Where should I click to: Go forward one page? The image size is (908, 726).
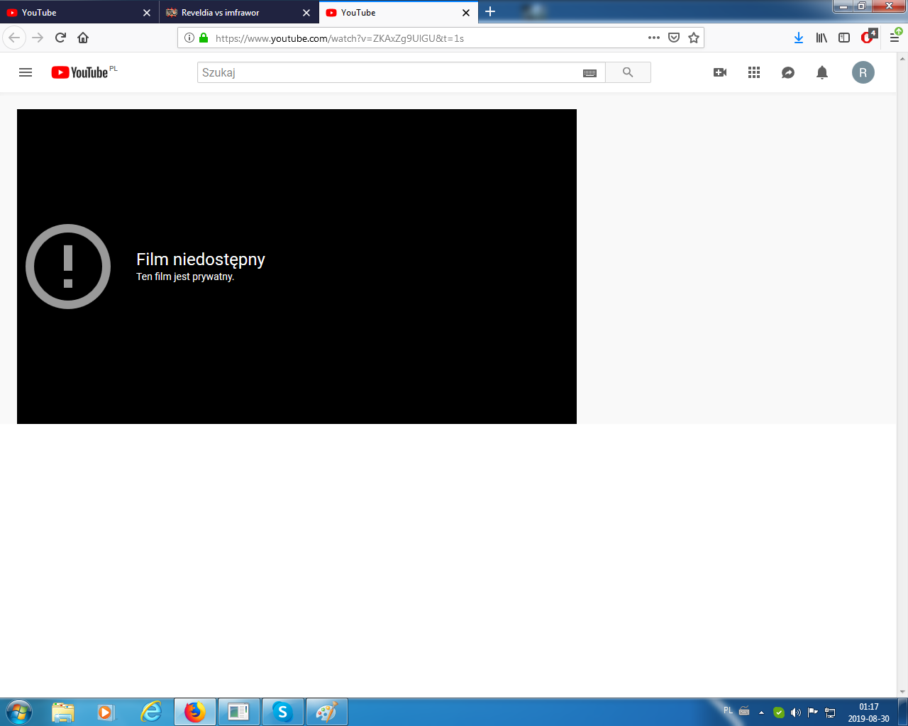click(38, 38)
